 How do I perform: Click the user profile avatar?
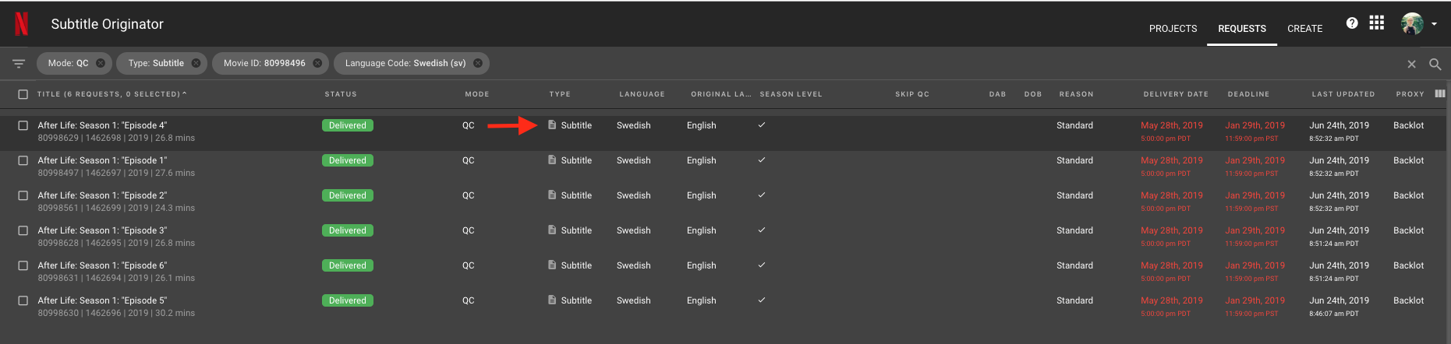(1412, 23)
